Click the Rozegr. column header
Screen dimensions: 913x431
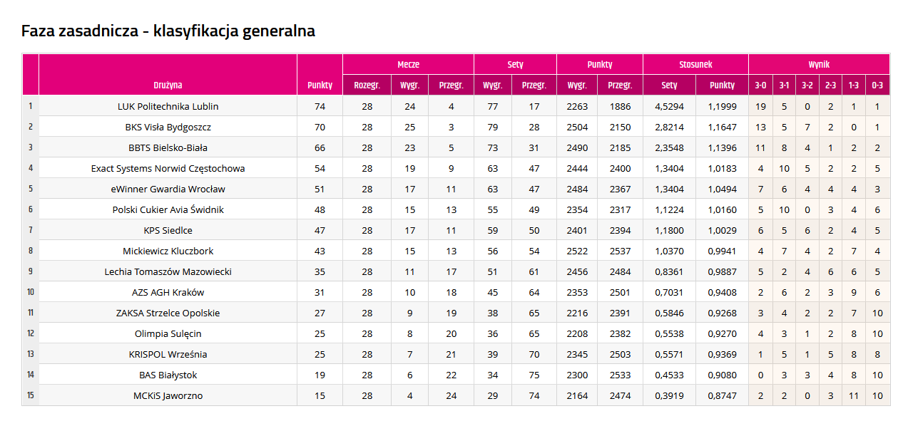(x=367, y=85)
